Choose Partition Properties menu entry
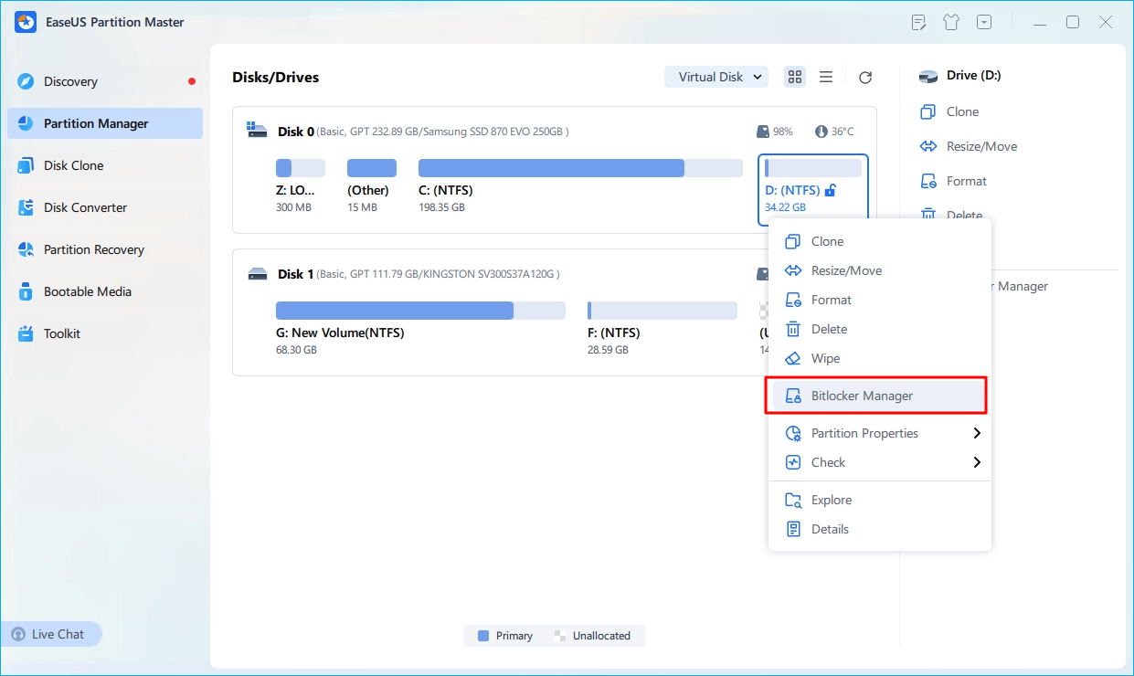1134x676 pixels. (x=880, y=433)
